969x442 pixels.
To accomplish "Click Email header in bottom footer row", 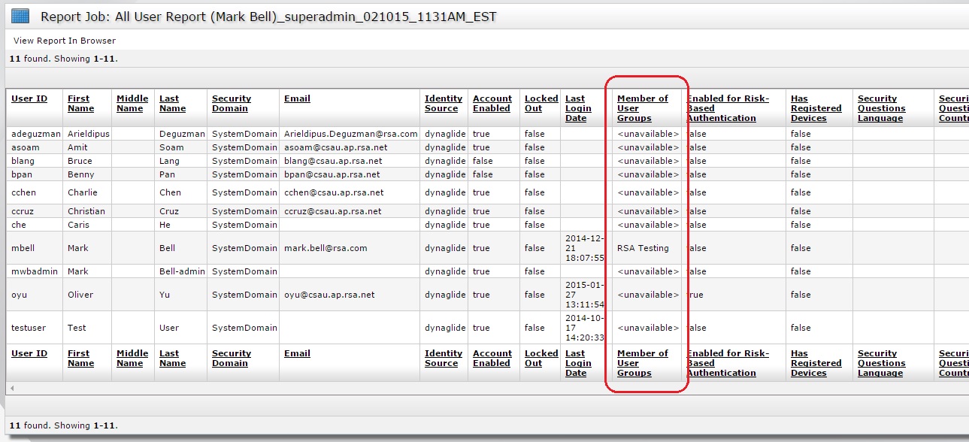I will point(297,353).
